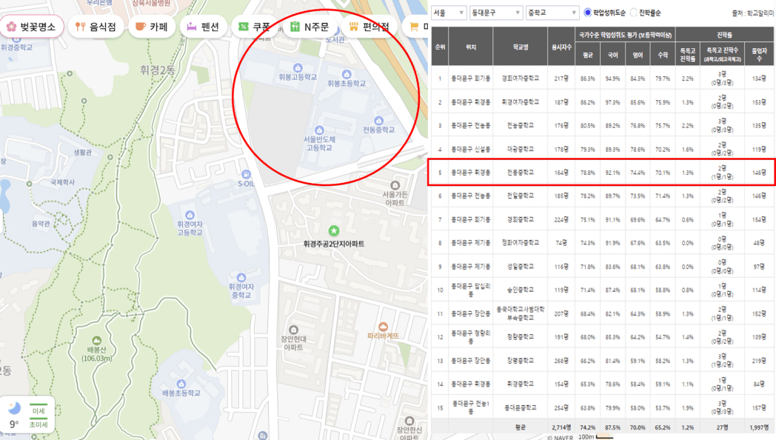
Task: Click the 음악관 building label on the map
Action: click(41, 224)
